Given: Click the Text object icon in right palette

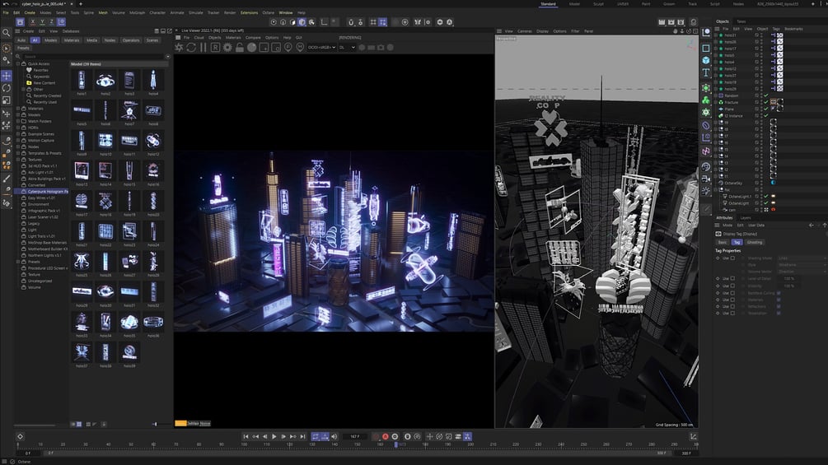Looking at the screenshot, I should click(706, 73).
